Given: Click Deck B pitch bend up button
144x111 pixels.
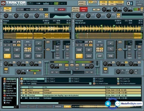Looking at the screenshot, I should coord(111,43).
